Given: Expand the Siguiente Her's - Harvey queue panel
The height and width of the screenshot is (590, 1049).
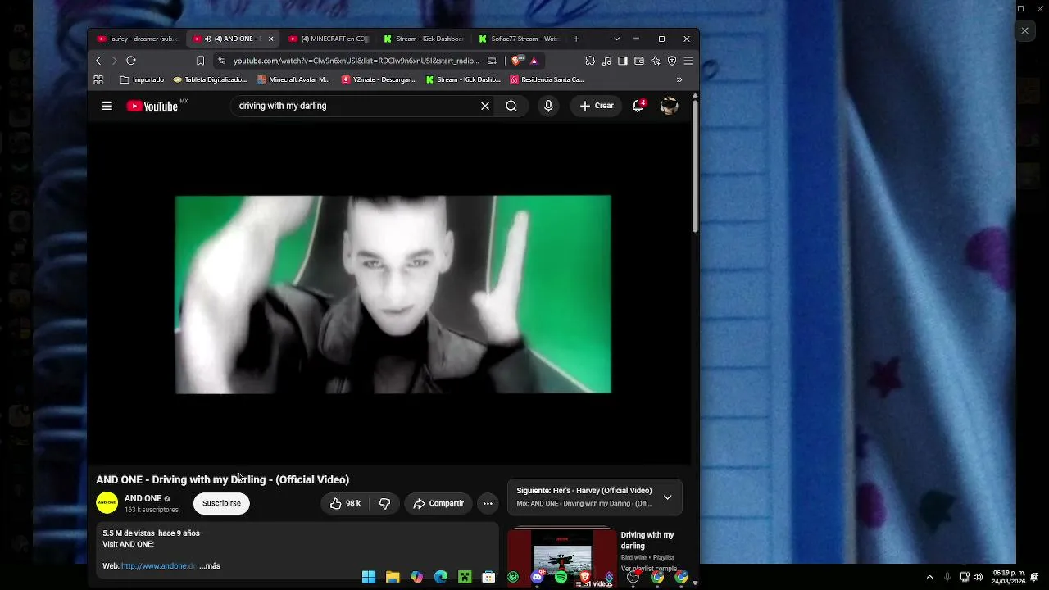Looking at the screenshot, I should tap(667, 497).
